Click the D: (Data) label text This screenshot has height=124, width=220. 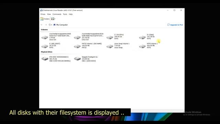(x=150, y=34)
